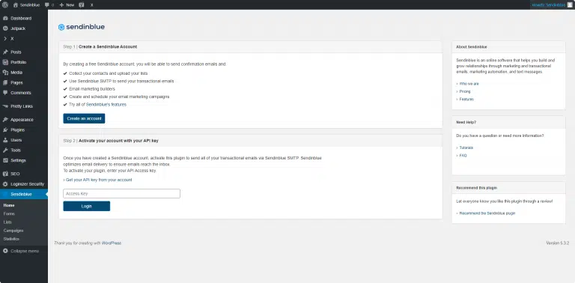Open the Lists submenu
Viewport: 575px width, 283px height.
pos(7,222)
